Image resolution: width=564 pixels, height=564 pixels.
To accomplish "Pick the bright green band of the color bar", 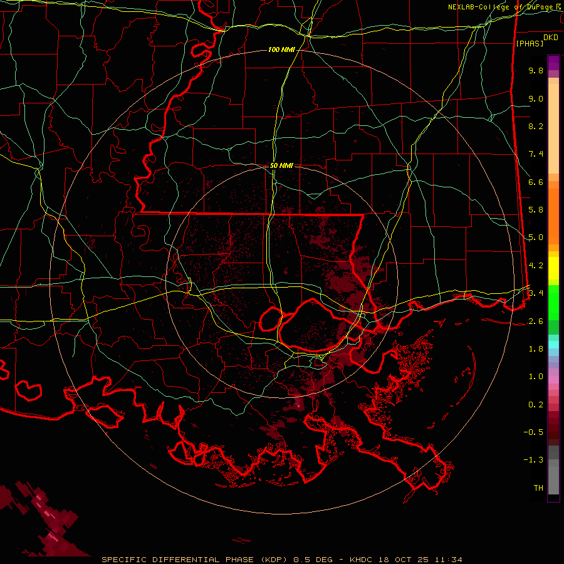I will tap(553, 302).
